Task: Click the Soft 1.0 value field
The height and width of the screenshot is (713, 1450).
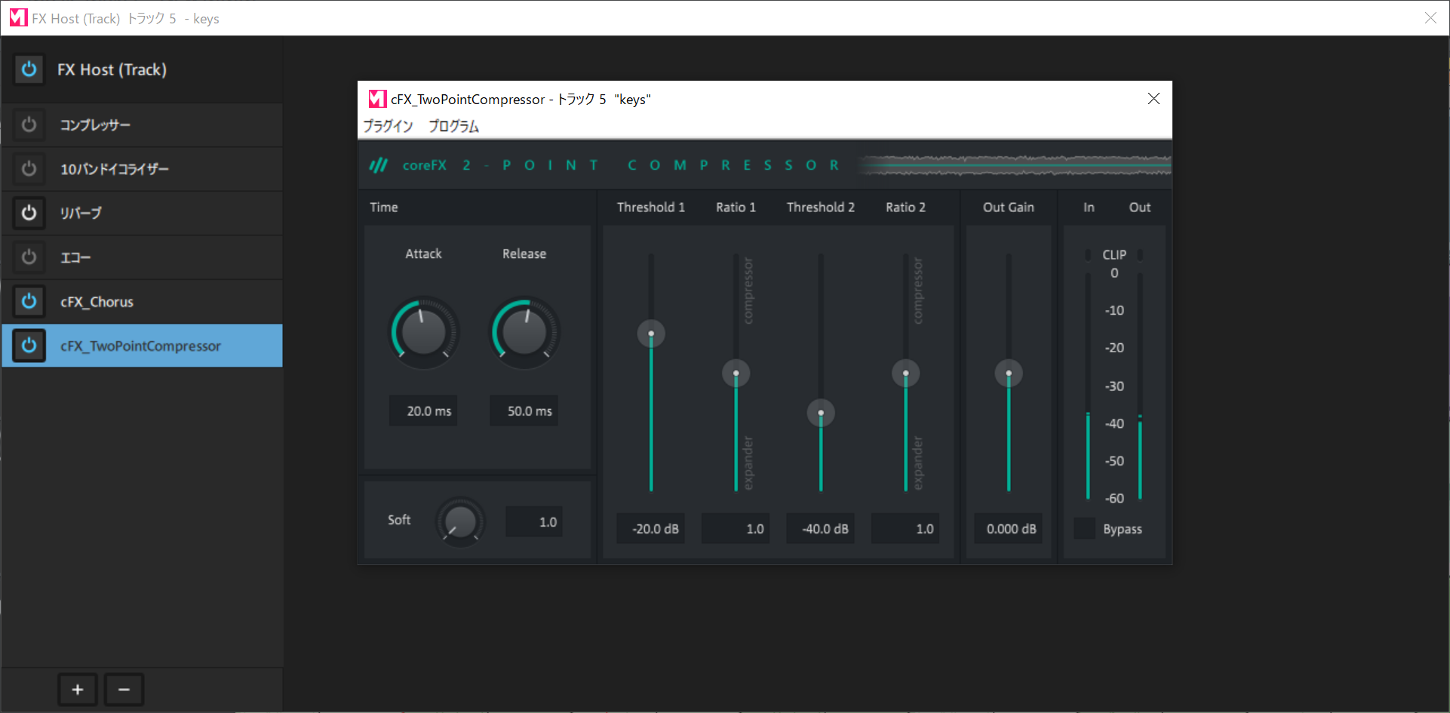Action: click(534, 521)
